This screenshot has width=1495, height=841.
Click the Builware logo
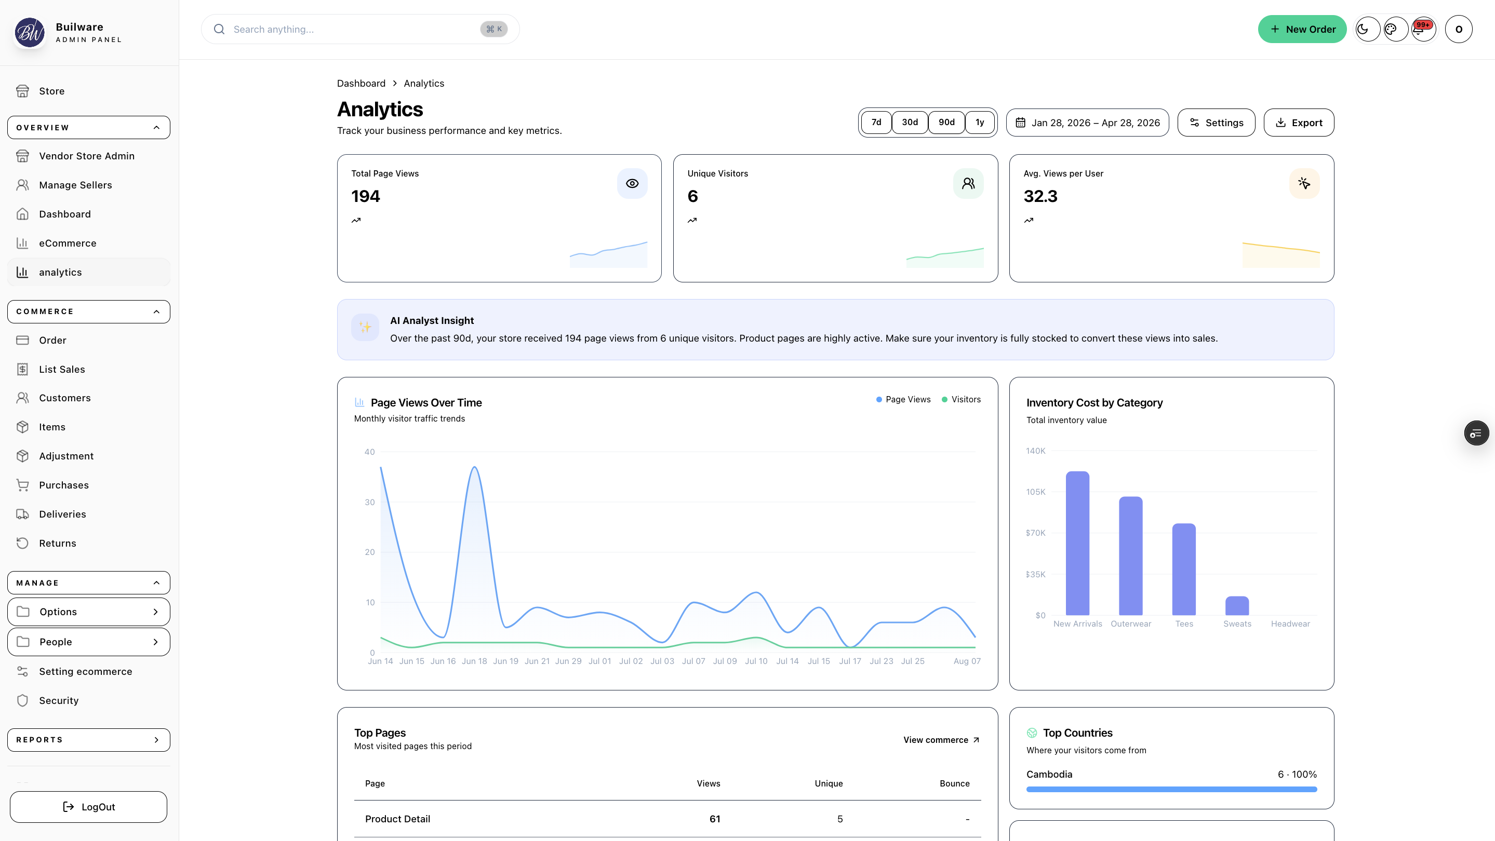click(x=30, y=33)
